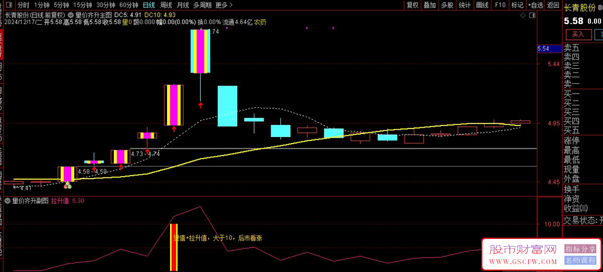Viewport: 603px width, 272px height.
Task: Click the 绿值+拉升值 annotation text
Action: click(x=218, y=238)
